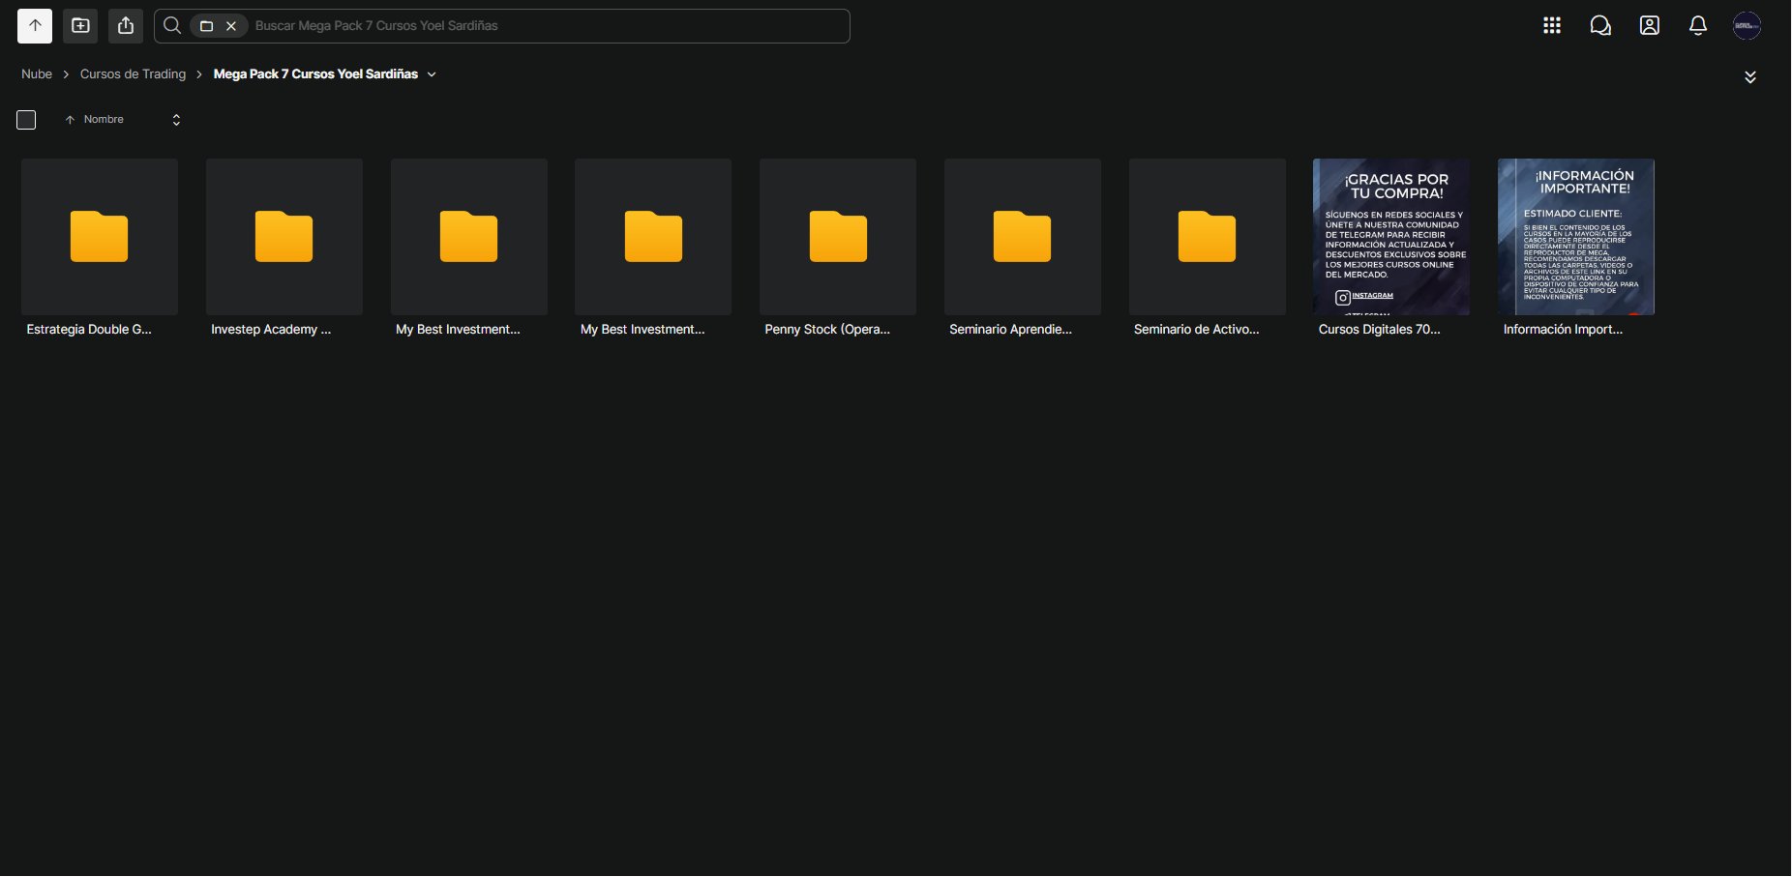Viewport: 1792px width, 877px height.
Task: Open the apps grid menu
Action: 1552,26
